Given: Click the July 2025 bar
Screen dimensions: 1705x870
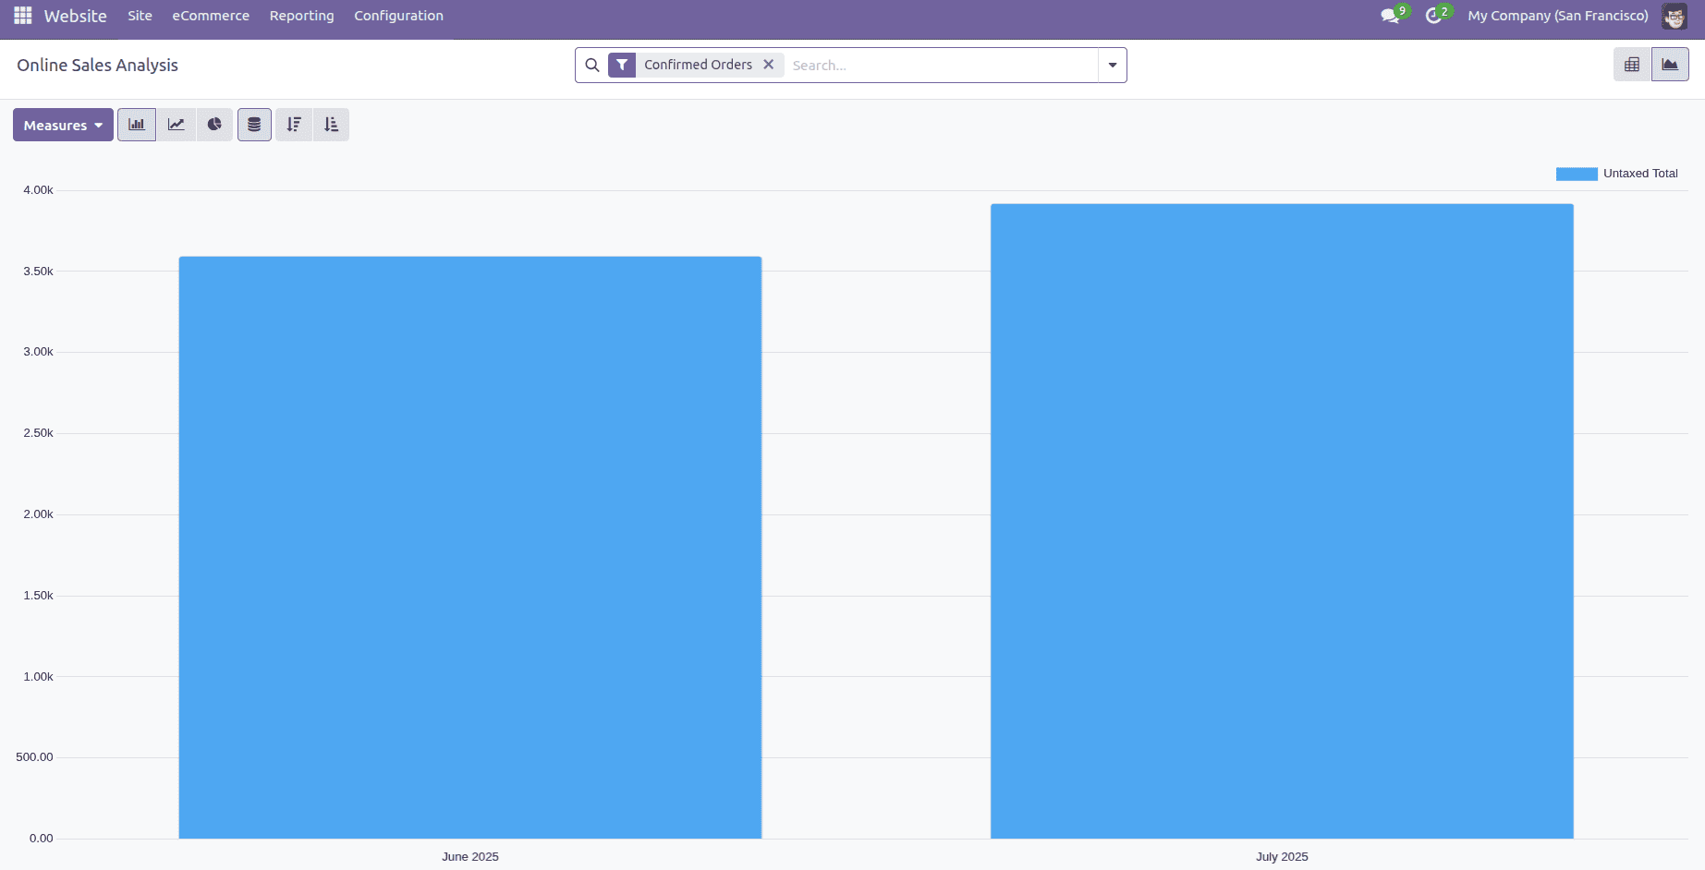Looking at the screenshot, I should click(1282, 521).
